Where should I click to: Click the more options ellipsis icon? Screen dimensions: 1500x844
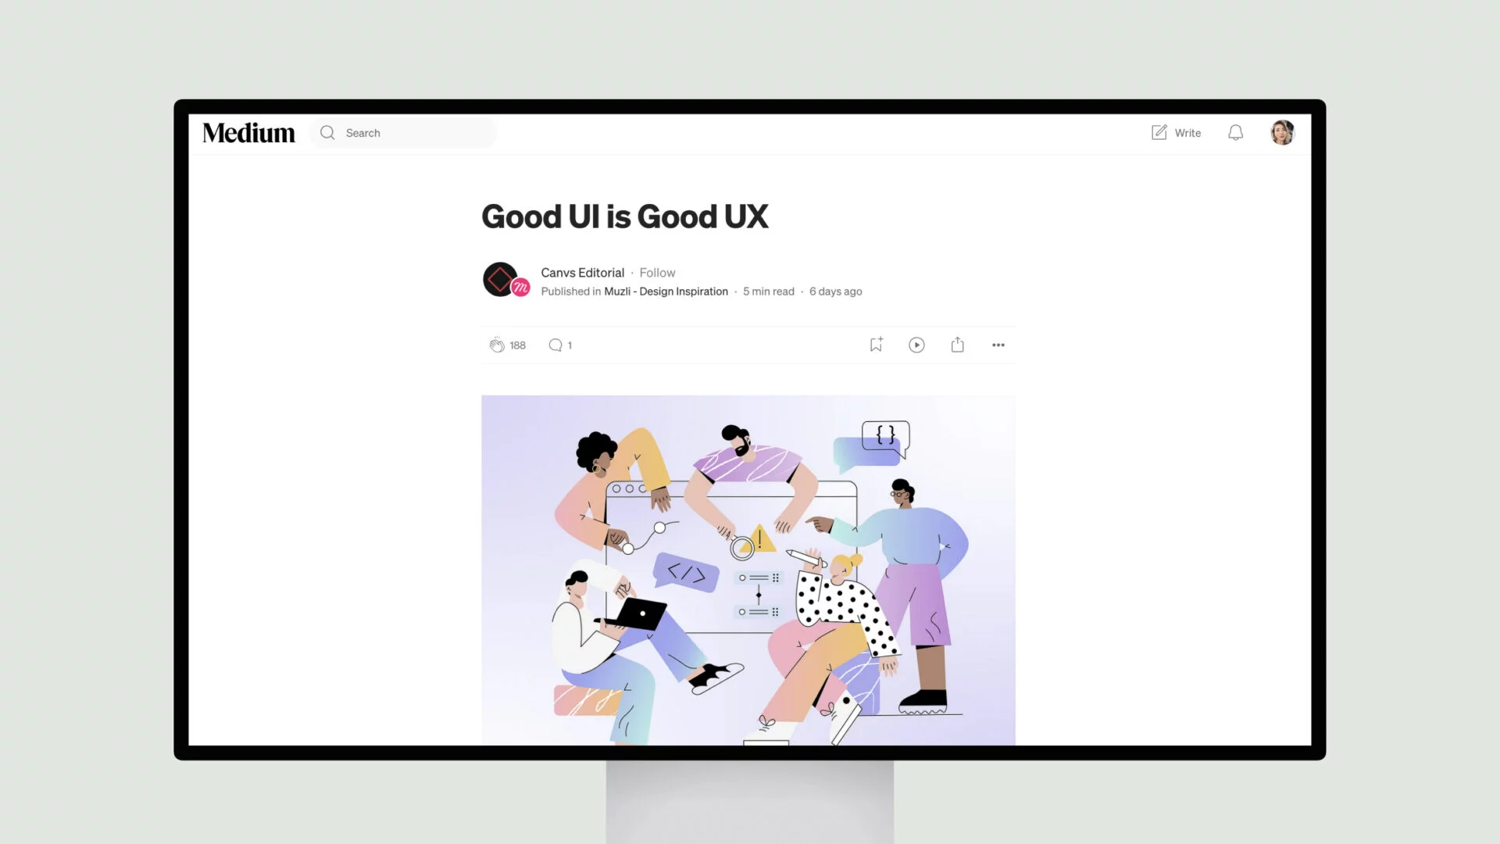coord(997,344)
